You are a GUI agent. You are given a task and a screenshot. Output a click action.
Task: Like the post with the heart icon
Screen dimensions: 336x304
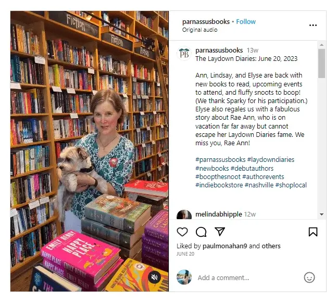coord(182,232)
